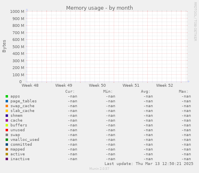Click the 'Bytes' y-axis label
The width and height of the screenshot is (199, 173).
[4, 46]
